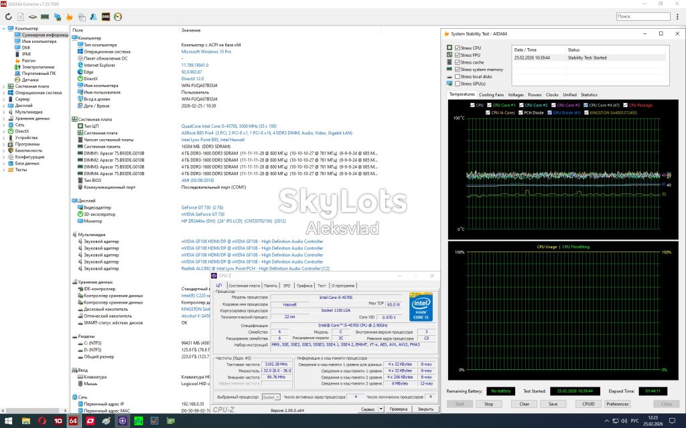Collapse the Компьютер tree node

tap(4, 28)
